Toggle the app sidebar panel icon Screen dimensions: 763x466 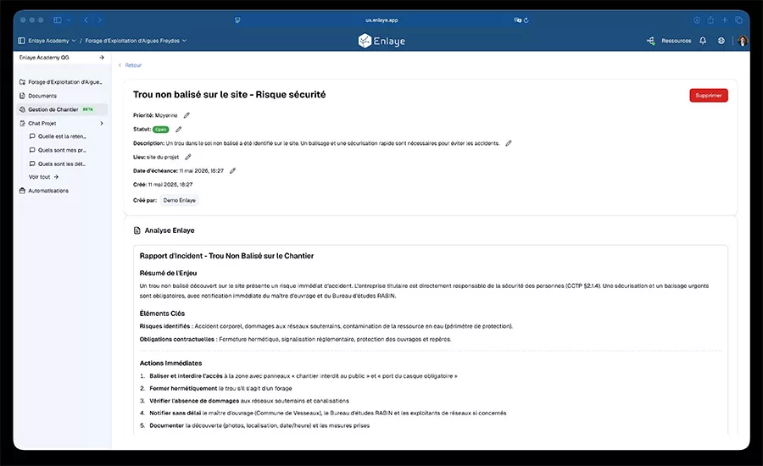point(21,41)
